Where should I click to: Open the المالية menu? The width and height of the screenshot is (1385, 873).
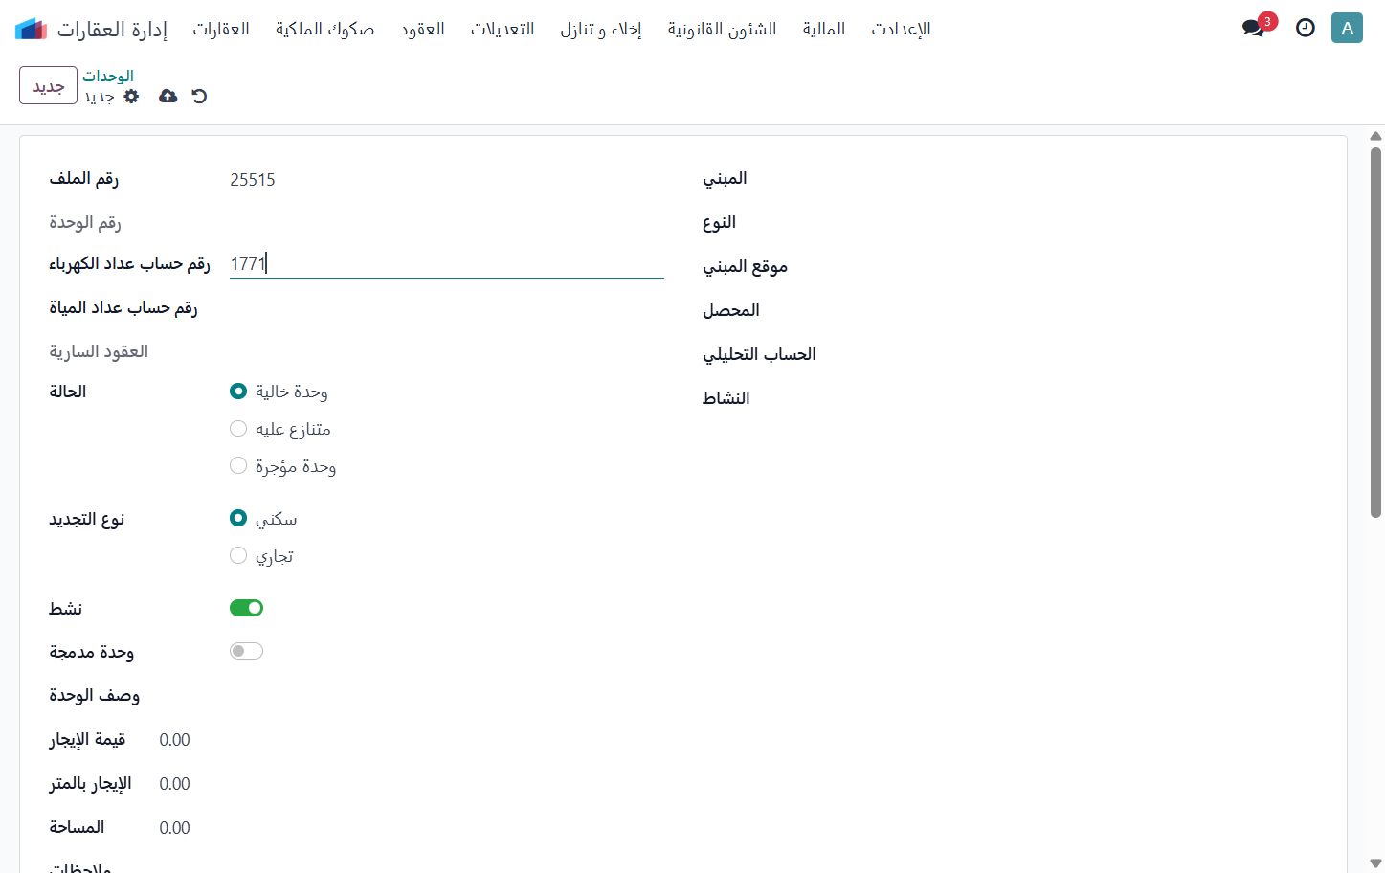click(824, 29)
